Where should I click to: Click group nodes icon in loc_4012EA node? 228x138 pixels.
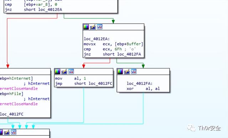tap(100, 27)
